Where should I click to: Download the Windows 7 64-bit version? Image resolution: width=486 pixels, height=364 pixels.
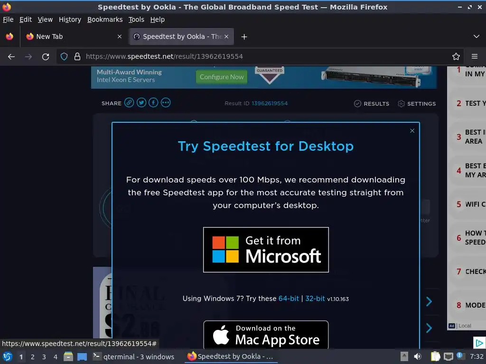coord(289,299)
